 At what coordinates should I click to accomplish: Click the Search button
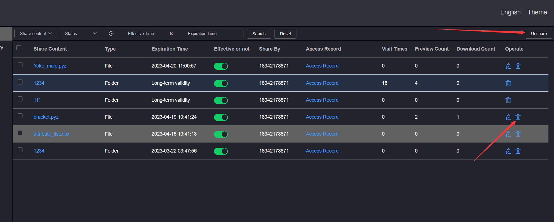pos(259,34)
